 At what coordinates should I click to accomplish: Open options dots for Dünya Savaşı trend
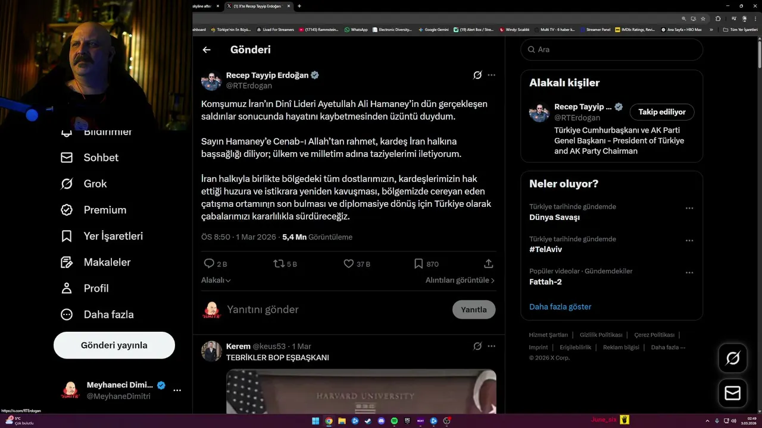tap(689, 208)
